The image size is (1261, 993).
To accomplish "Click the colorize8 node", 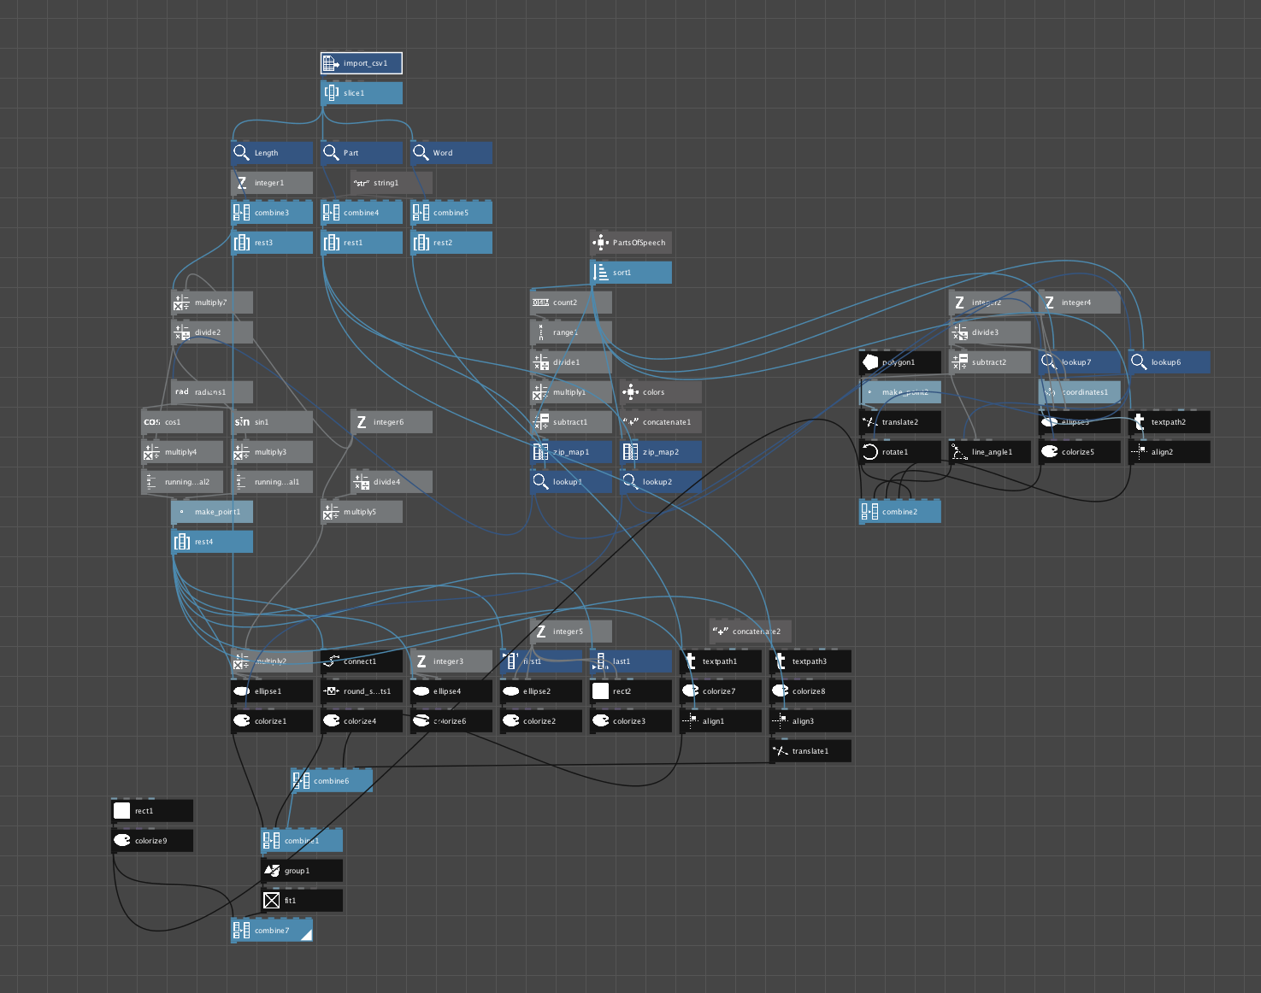I will pyautogui.click(x=810, y=691).
